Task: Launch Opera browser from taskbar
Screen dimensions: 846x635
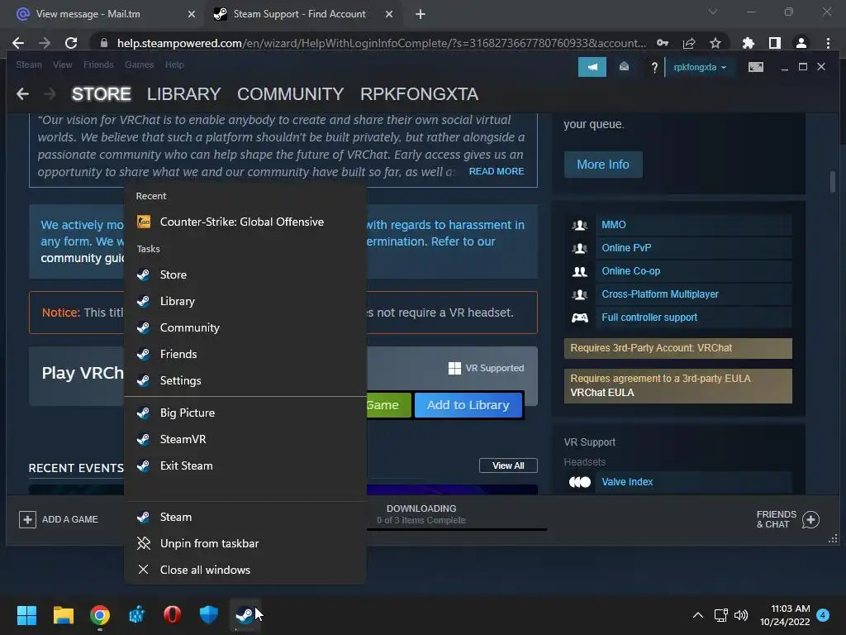Action: 172,614
